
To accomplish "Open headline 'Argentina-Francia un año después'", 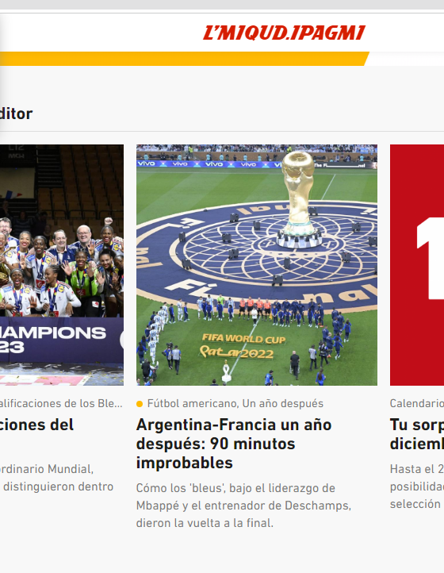I will click(x=234, y=444).
